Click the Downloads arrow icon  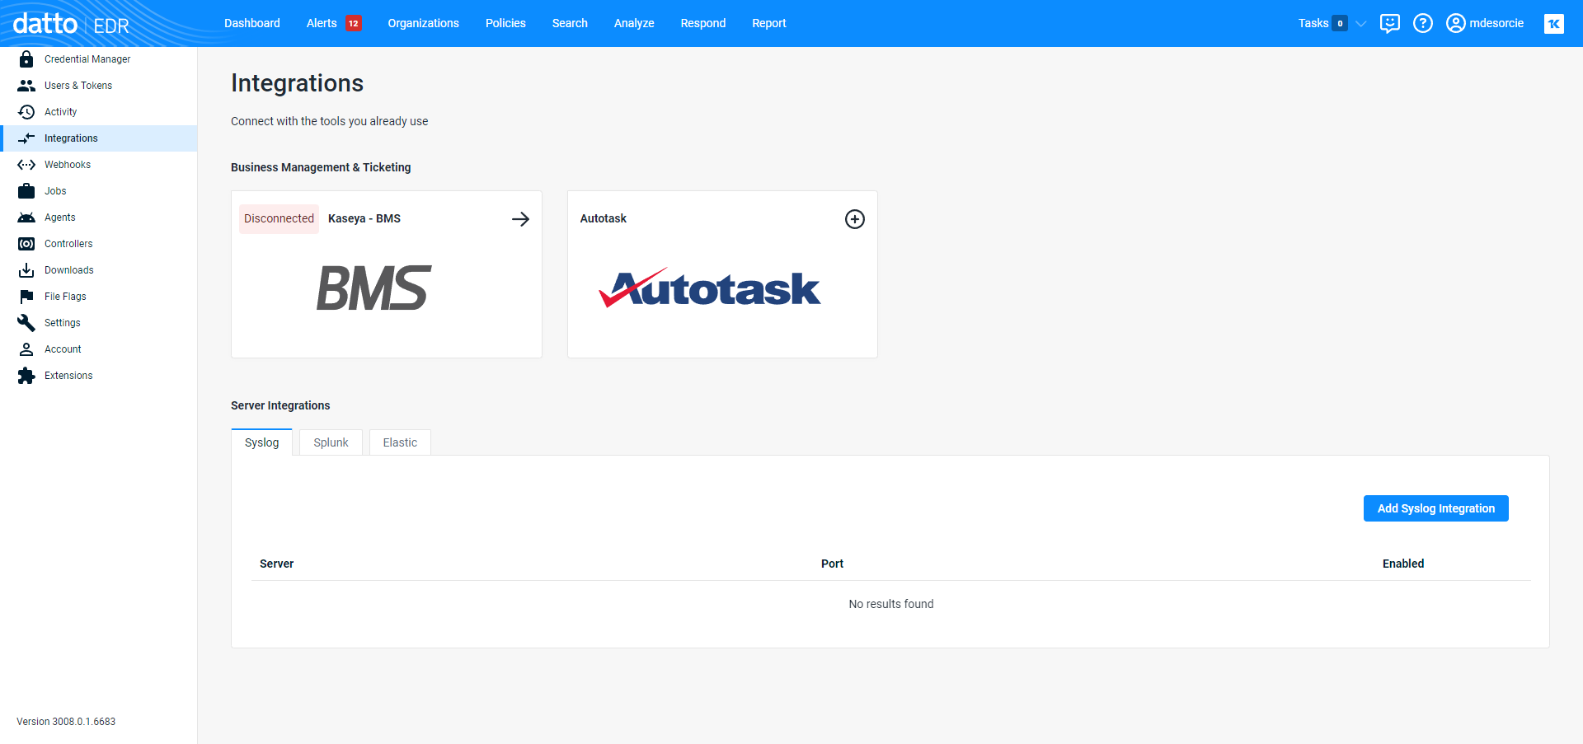pyautogui.click(x=26, y=270)
